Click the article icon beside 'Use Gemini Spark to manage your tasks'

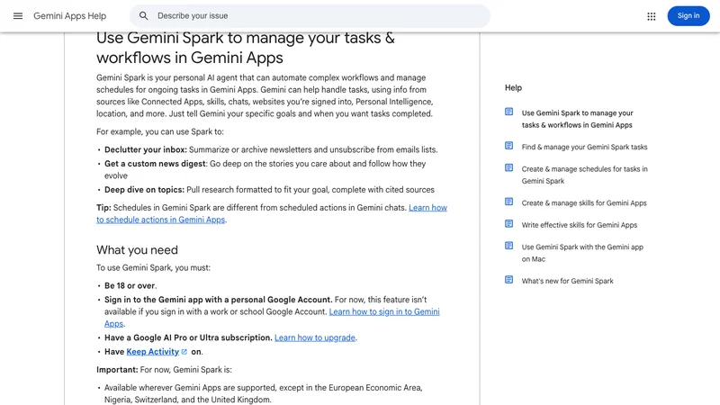click(x=508, y=112)
